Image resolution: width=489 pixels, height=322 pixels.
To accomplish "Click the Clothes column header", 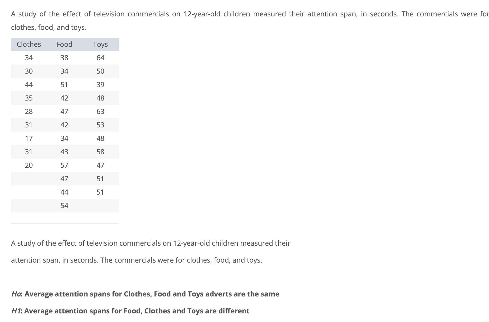I will click(x=29, y=44).
